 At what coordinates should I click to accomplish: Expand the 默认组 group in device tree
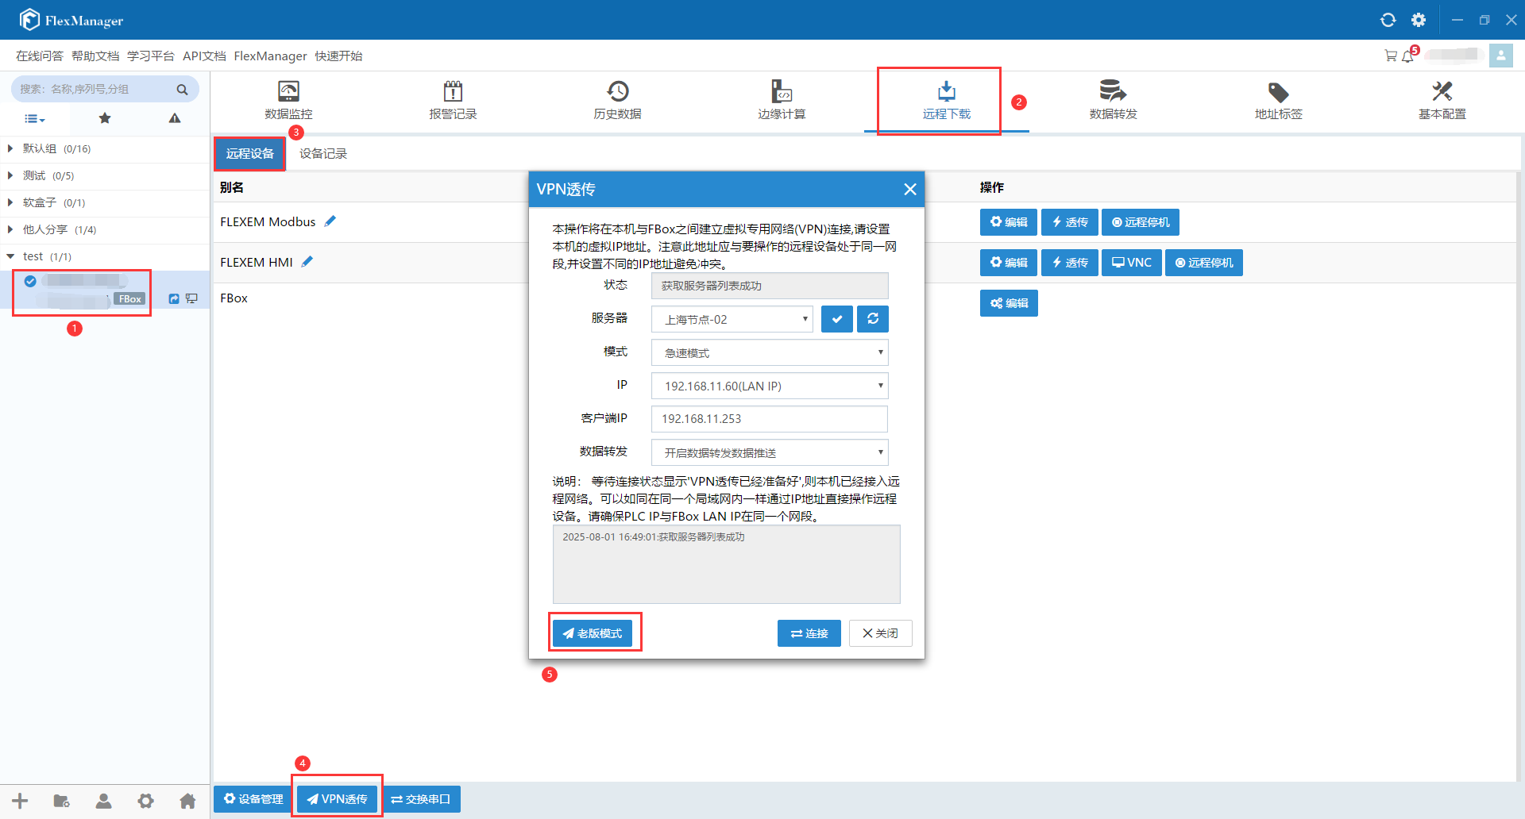coord(10,148)
